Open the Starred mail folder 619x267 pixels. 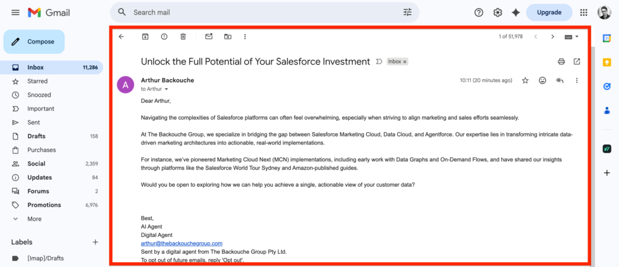click(37, 81)
